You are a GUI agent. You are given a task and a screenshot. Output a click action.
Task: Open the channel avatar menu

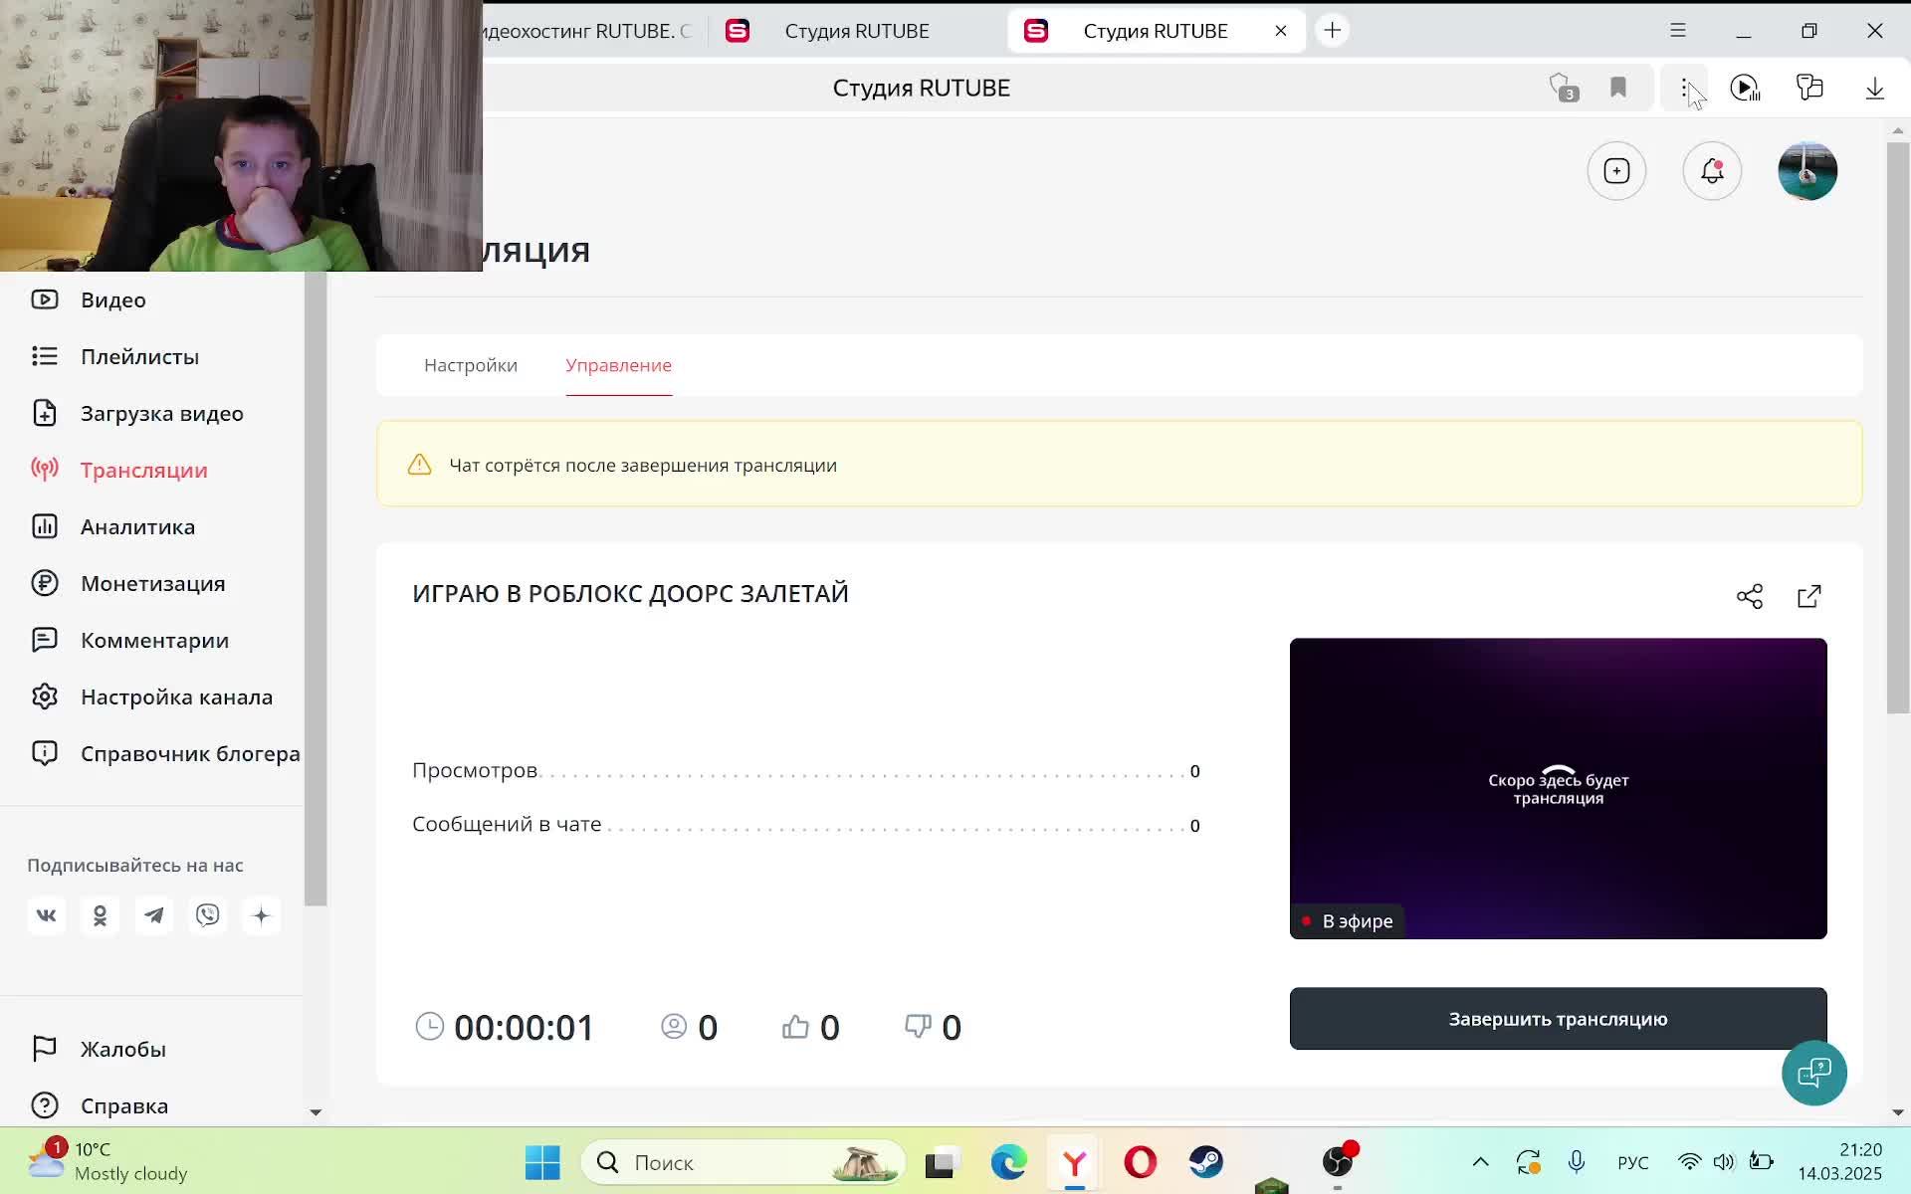[x=1807, y=171]
